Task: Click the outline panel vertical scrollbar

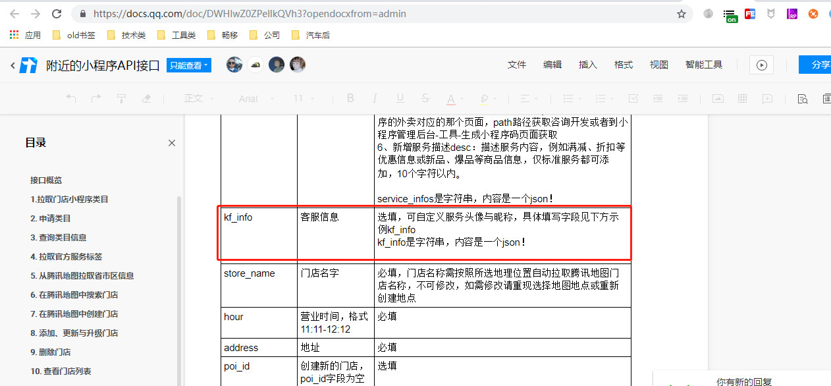Action: pyautogui.click(x=178, y=290)
